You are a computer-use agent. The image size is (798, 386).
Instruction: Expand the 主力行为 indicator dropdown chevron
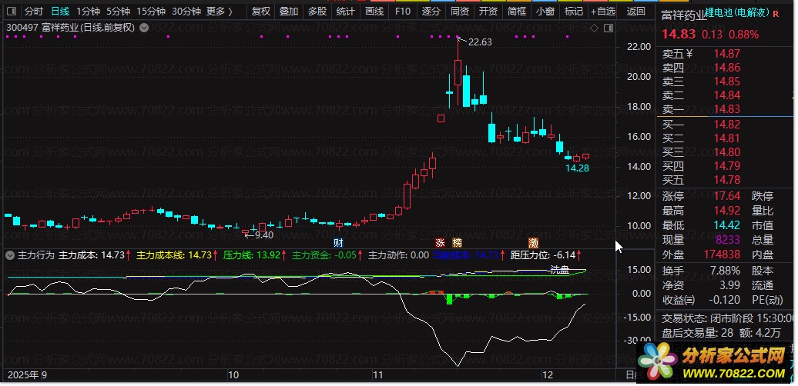tap(10, 255)
